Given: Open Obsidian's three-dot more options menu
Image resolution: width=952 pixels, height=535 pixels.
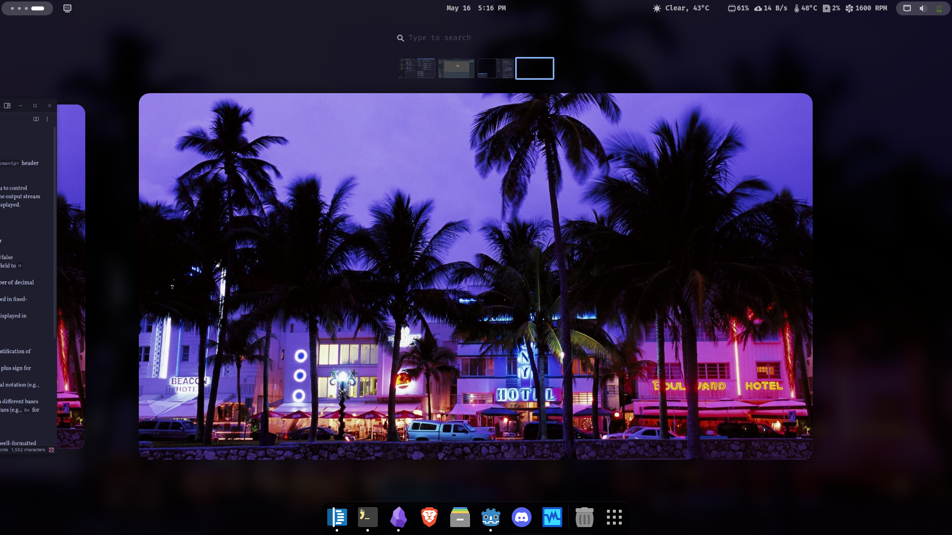Looking at the screenshot, I should click(x=47, y=119).
